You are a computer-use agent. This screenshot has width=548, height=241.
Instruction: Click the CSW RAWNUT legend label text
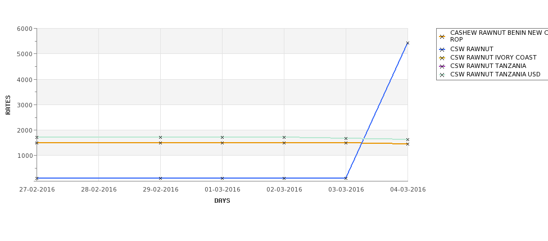pyautogui.click(x=472, y=49)
